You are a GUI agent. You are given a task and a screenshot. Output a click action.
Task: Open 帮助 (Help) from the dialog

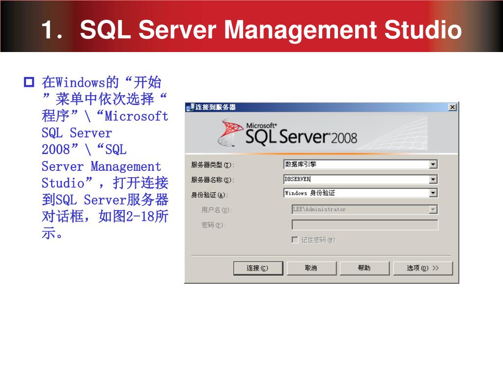[364, 268]
